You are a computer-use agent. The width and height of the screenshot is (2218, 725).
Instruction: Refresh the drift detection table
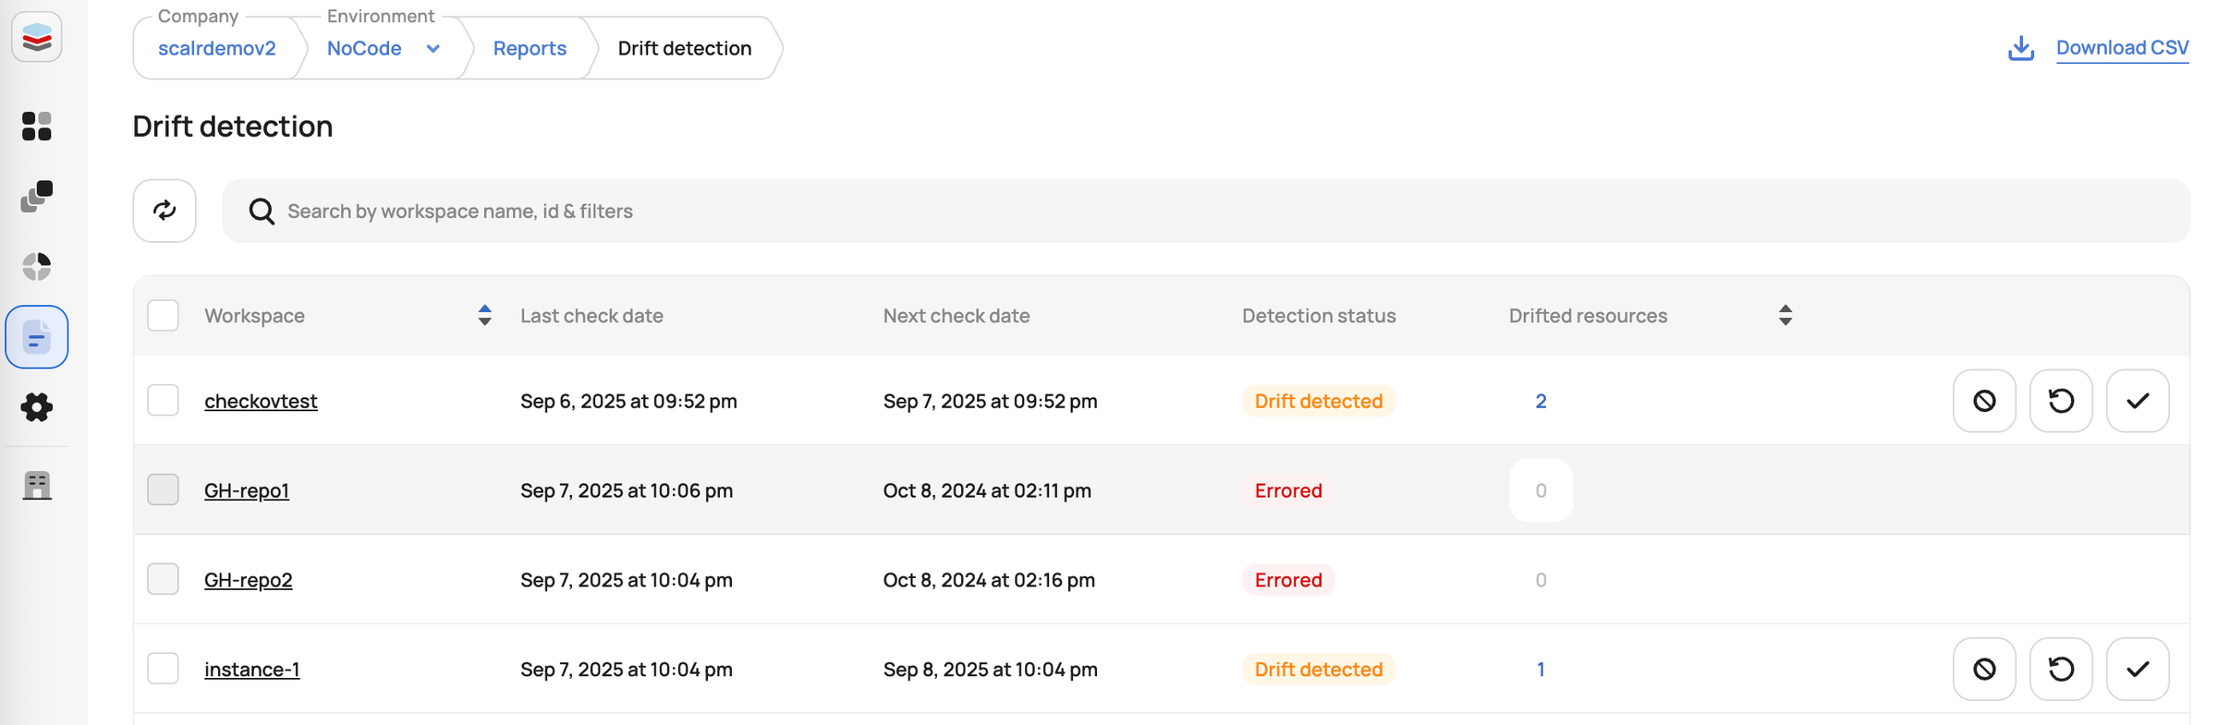165,211
